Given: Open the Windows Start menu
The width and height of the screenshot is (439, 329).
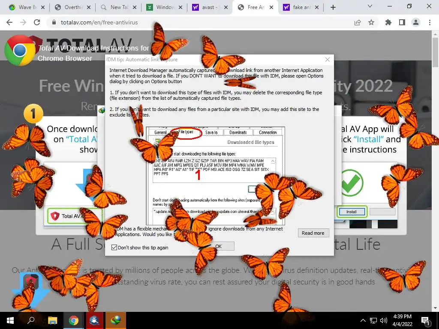Looking at the screenshot, I should click(10, 320).
